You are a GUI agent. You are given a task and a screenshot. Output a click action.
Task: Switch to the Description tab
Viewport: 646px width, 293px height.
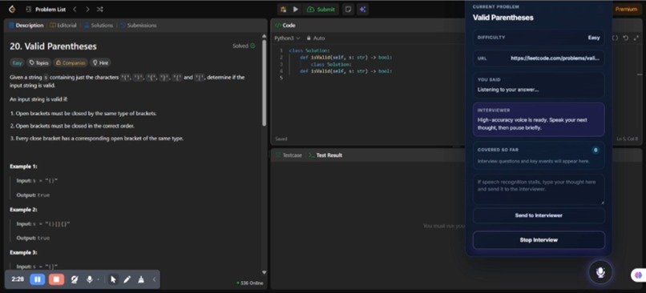click(x=26, y=26)
